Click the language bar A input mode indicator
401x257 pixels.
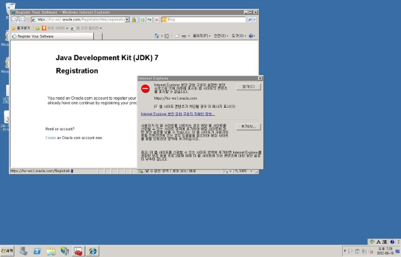click(x=378, y=242)
